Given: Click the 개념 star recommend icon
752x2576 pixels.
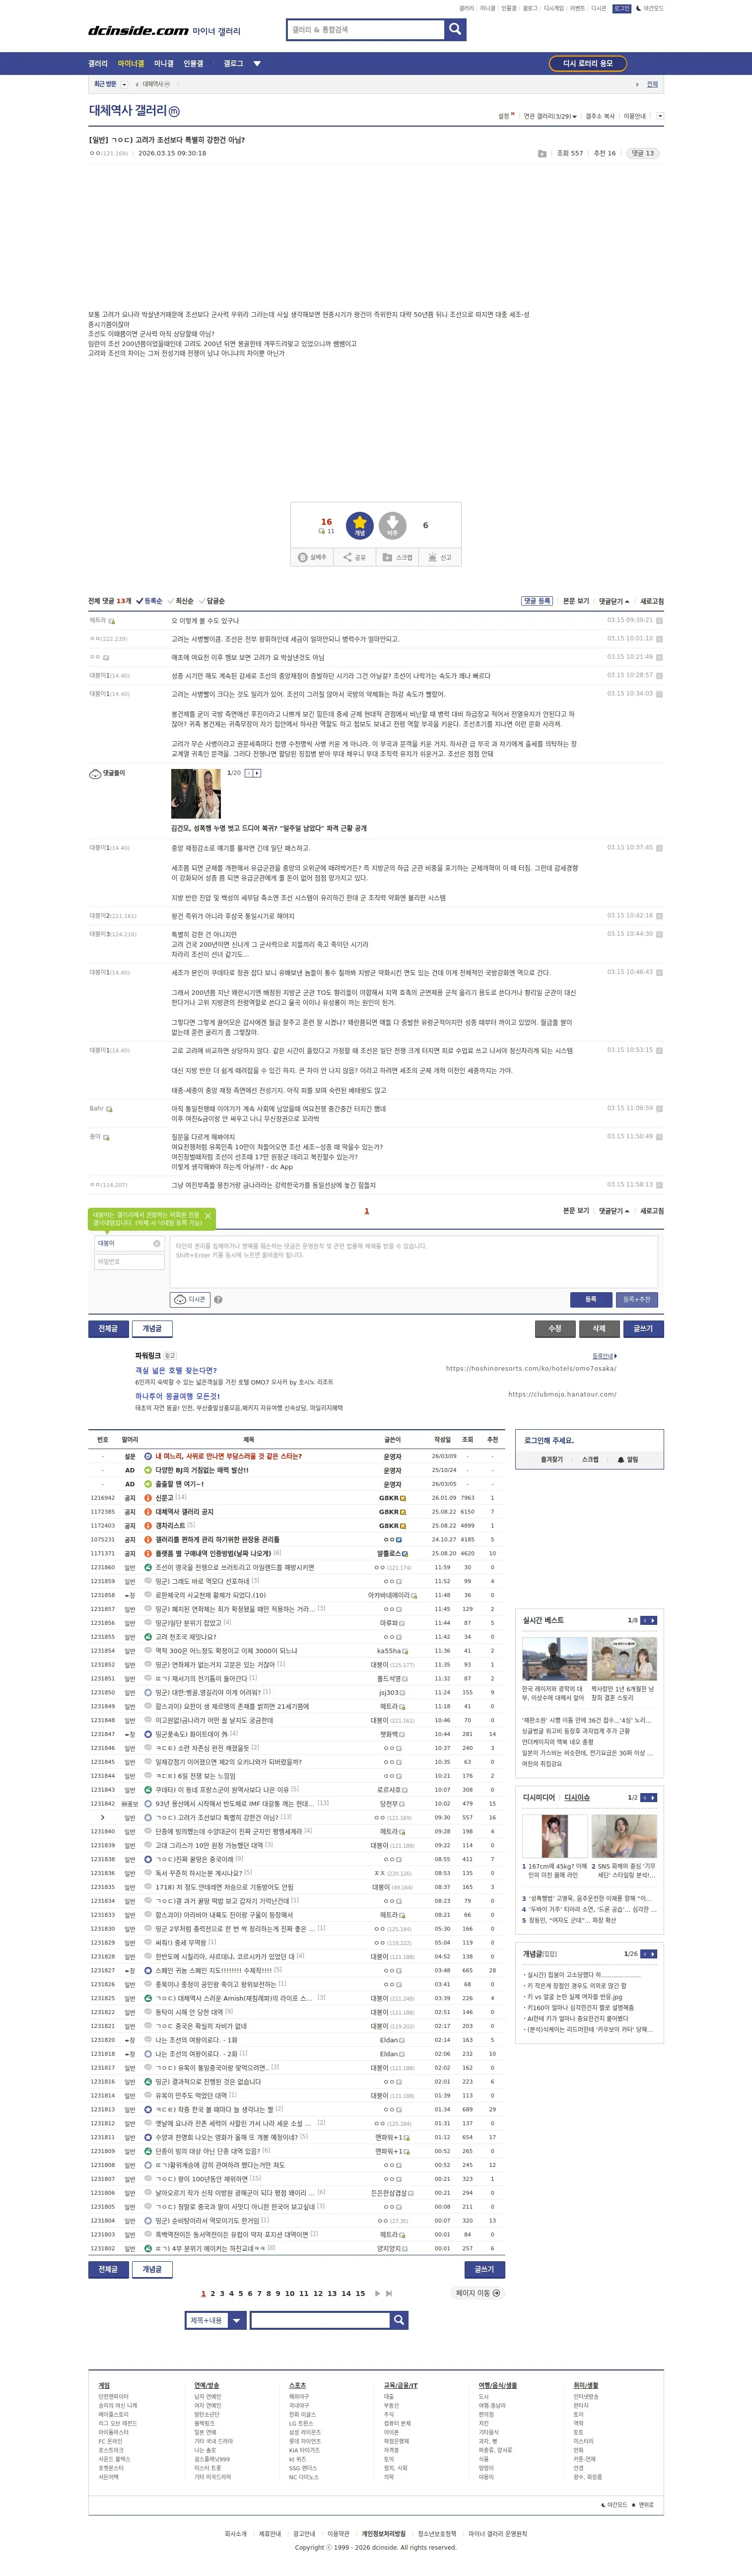Looking at the screenshot, I should point(359,525).
